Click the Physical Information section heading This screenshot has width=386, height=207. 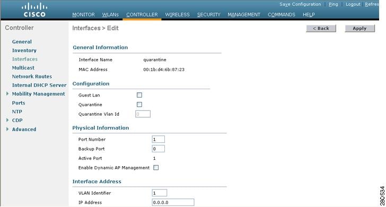pos(101,127)
